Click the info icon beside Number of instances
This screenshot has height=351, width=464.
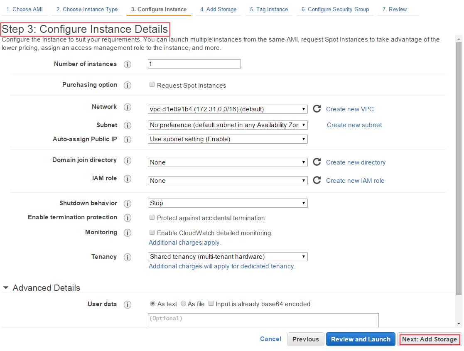coord(128,64)
